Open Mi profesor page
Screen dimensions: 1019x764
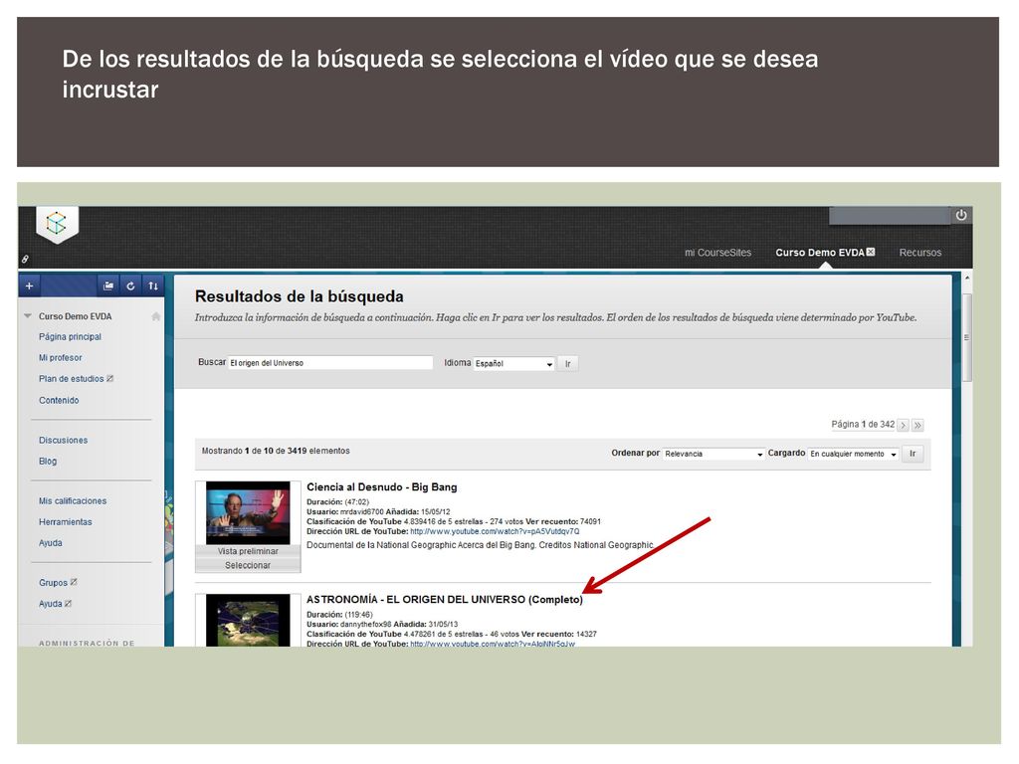pyautogui.click(x=60, y=358)
